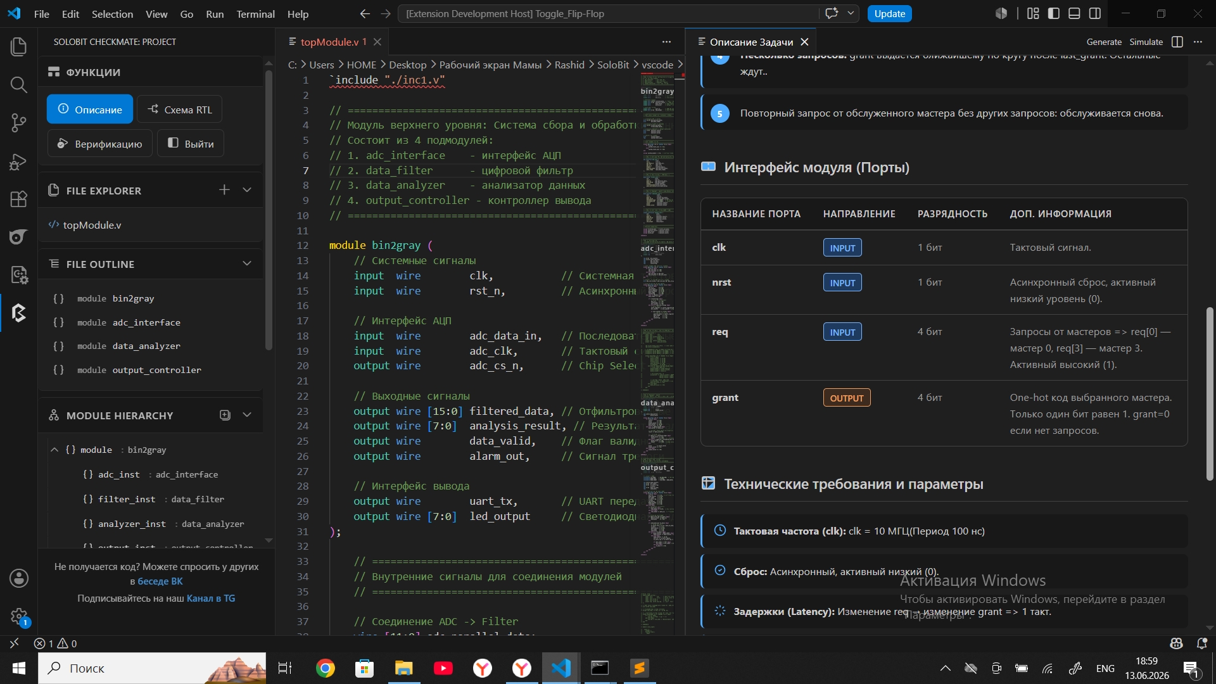Click the Update button

(889, 13)
